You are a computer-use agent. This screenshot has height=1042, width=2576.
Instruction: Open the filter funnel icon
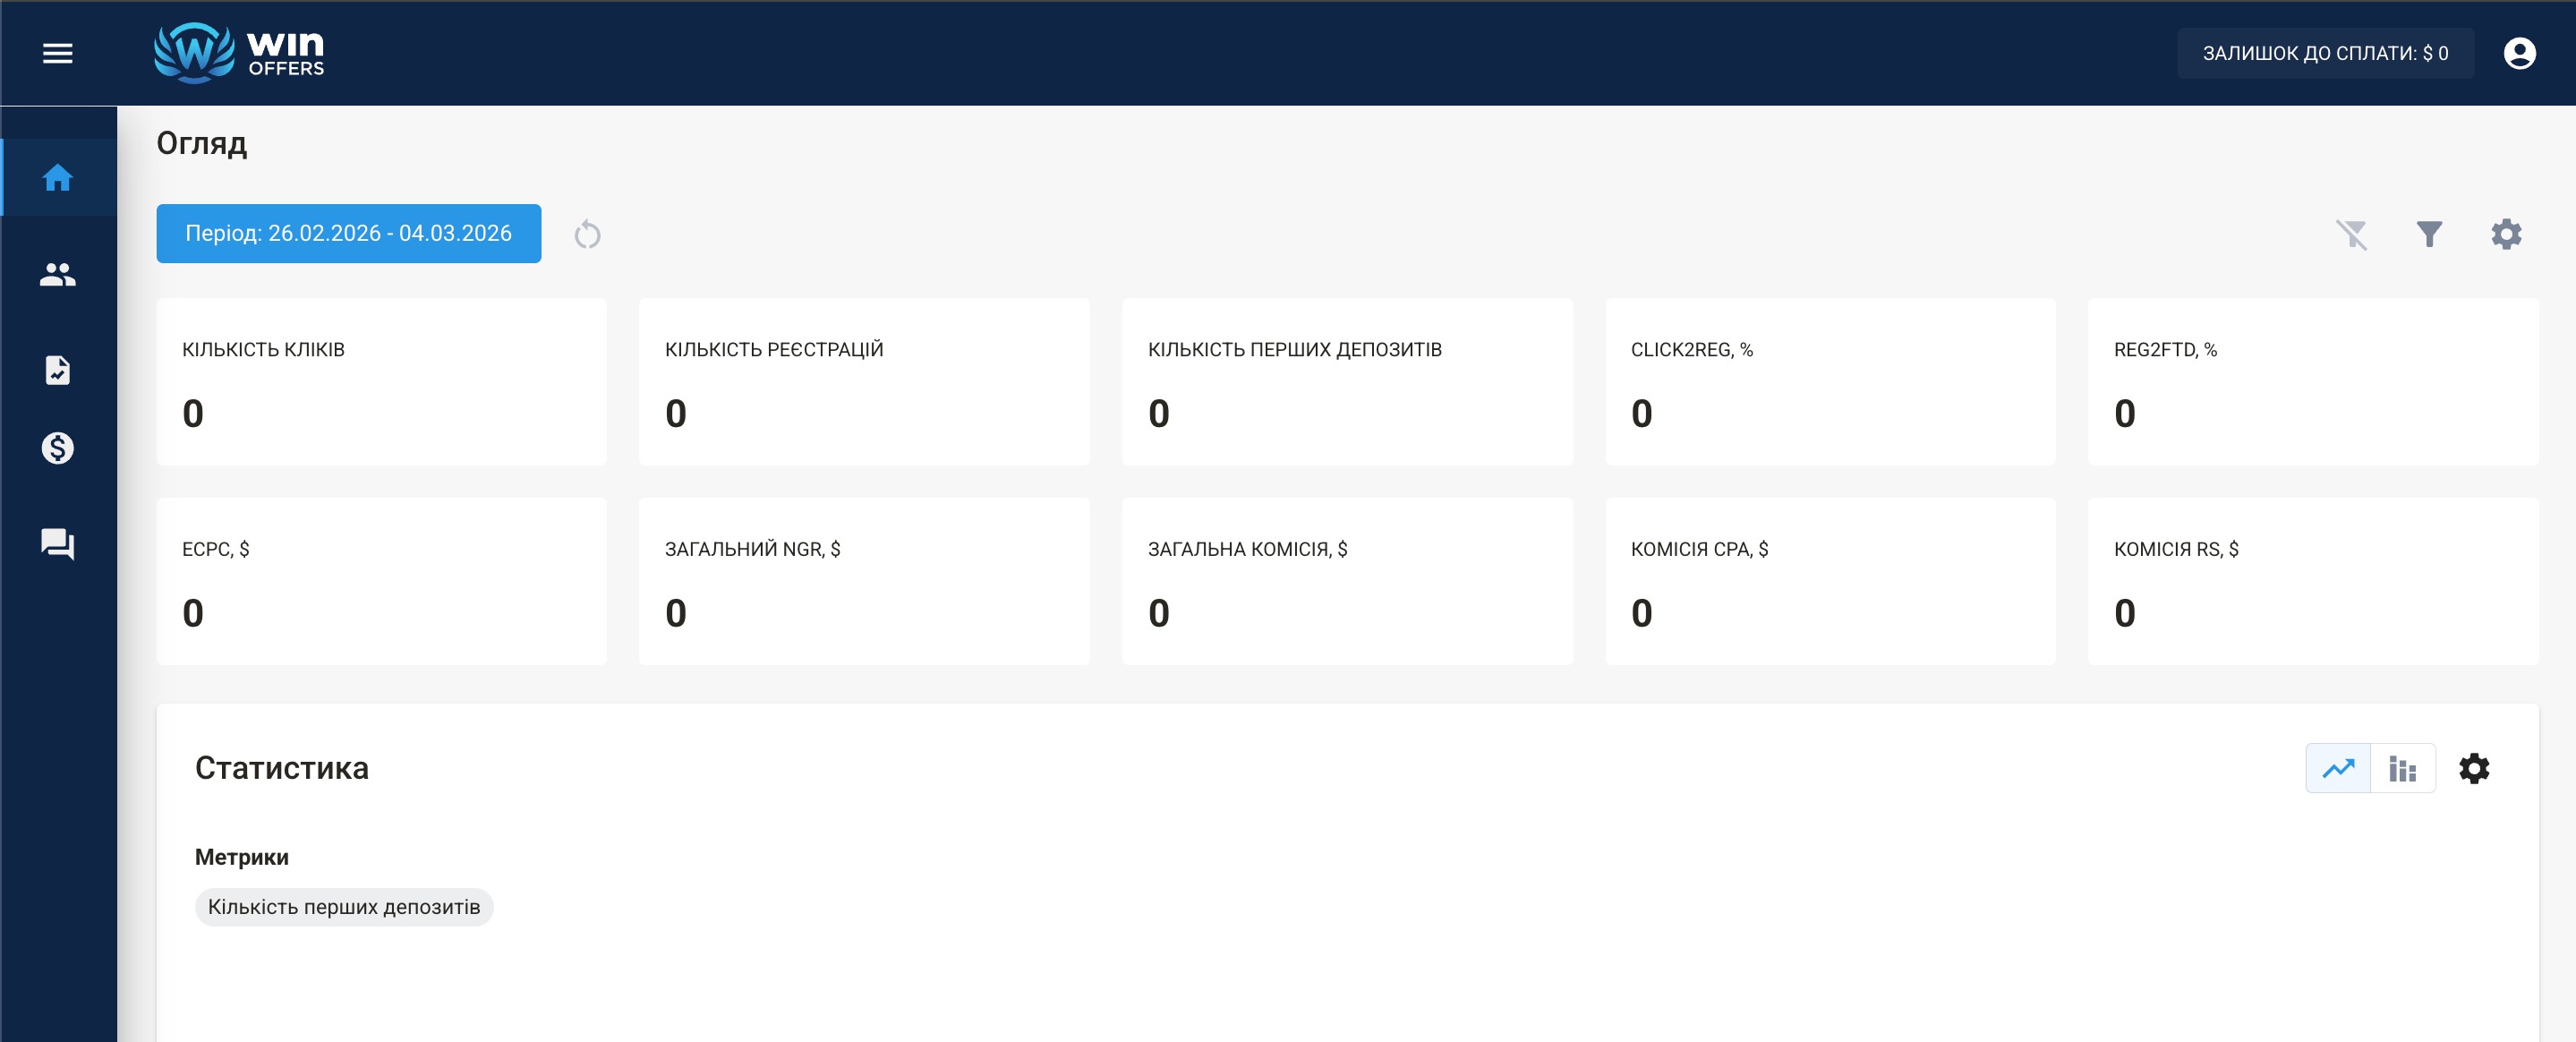[2429, 234]
